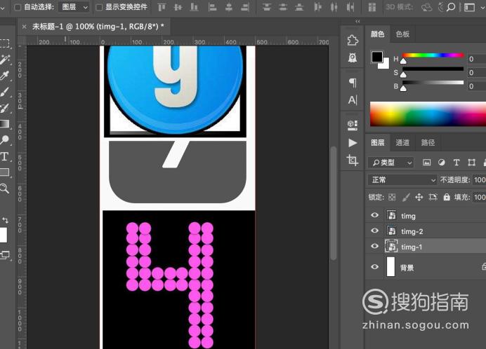Switch to the 通道 tab
Viewport: 486px width, 349px height.
tap(402, 143)
